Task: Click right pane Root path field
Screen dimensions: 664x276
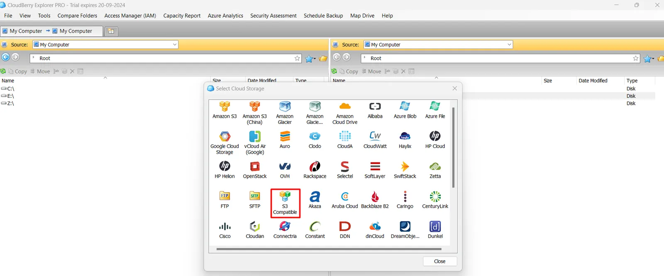Action: pos(500,58)
